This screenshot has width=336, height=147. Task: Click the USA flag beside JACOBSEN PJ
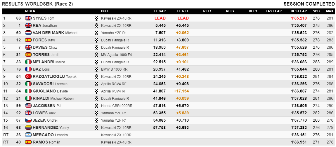(28, 106)
